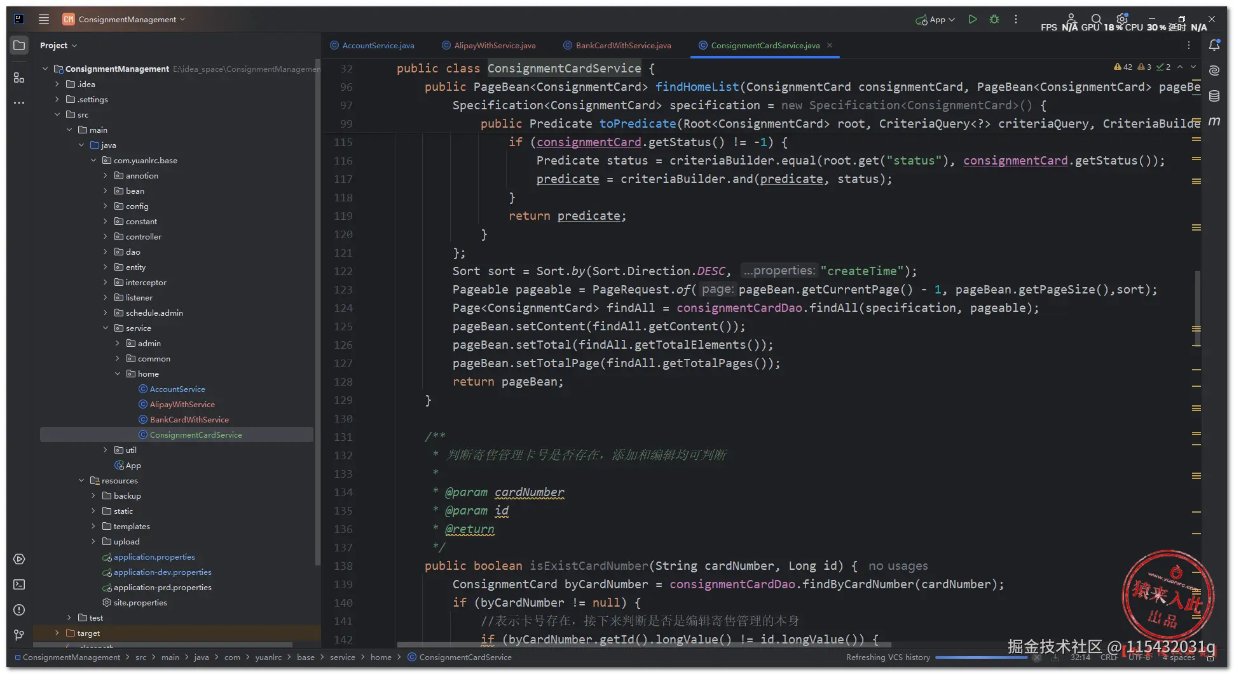The image size is (1234, 674).
Task: Collapse the resources folder
Action: (x=81, y=480)
